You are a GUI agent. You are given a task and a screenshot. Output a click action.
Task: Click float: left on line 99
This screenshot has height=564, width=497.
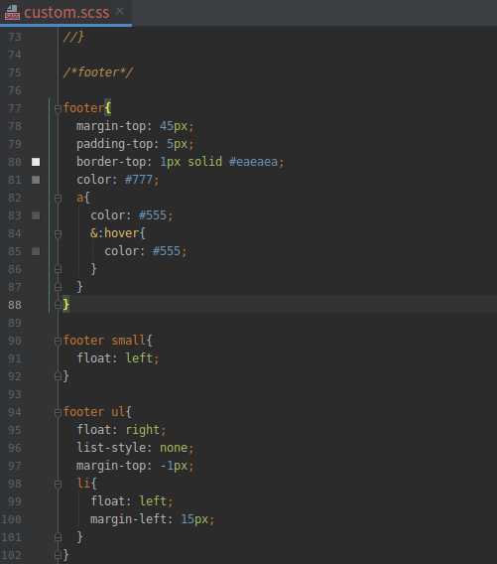(132, 501)
